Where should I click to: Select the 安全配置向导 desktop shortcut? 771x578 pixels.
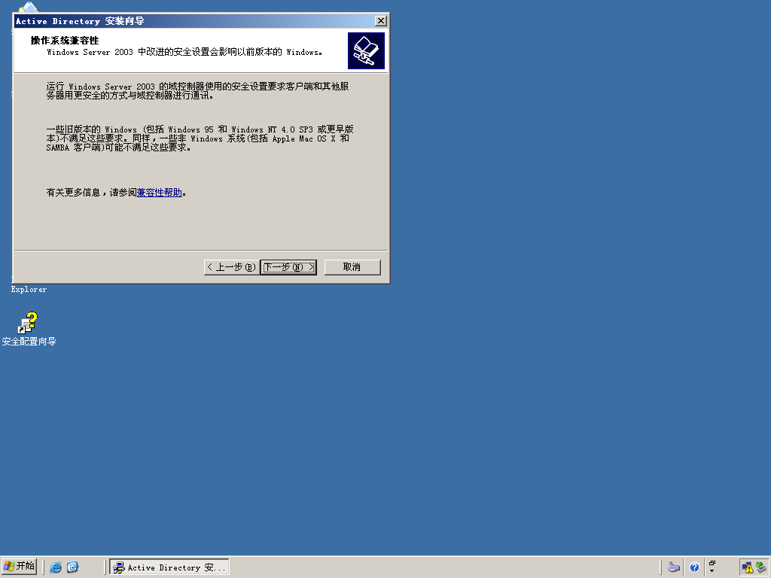tap(29, 330)
